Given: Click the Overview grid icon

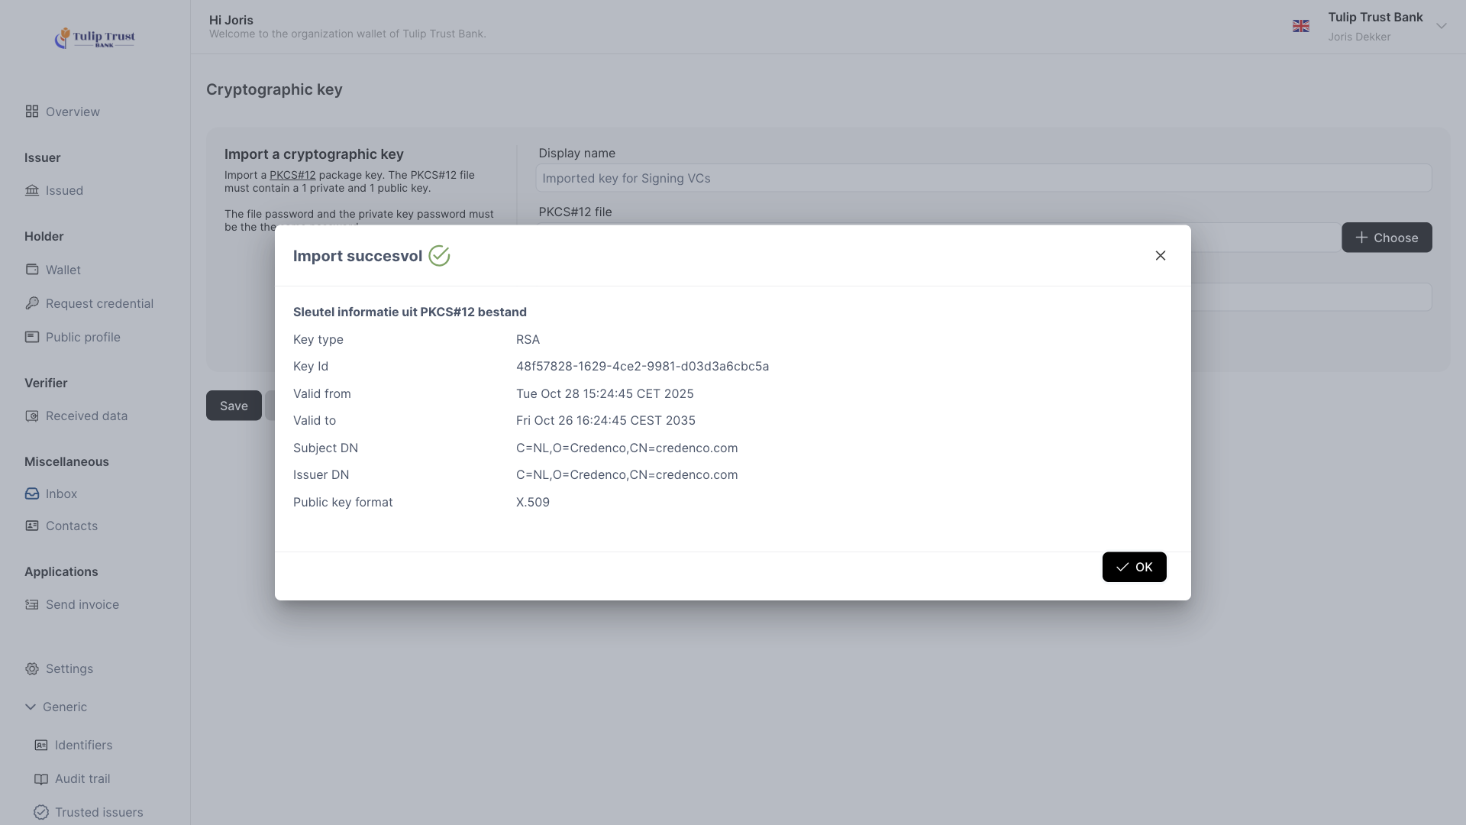Looking at the screenshot, I should coord(31,112).
